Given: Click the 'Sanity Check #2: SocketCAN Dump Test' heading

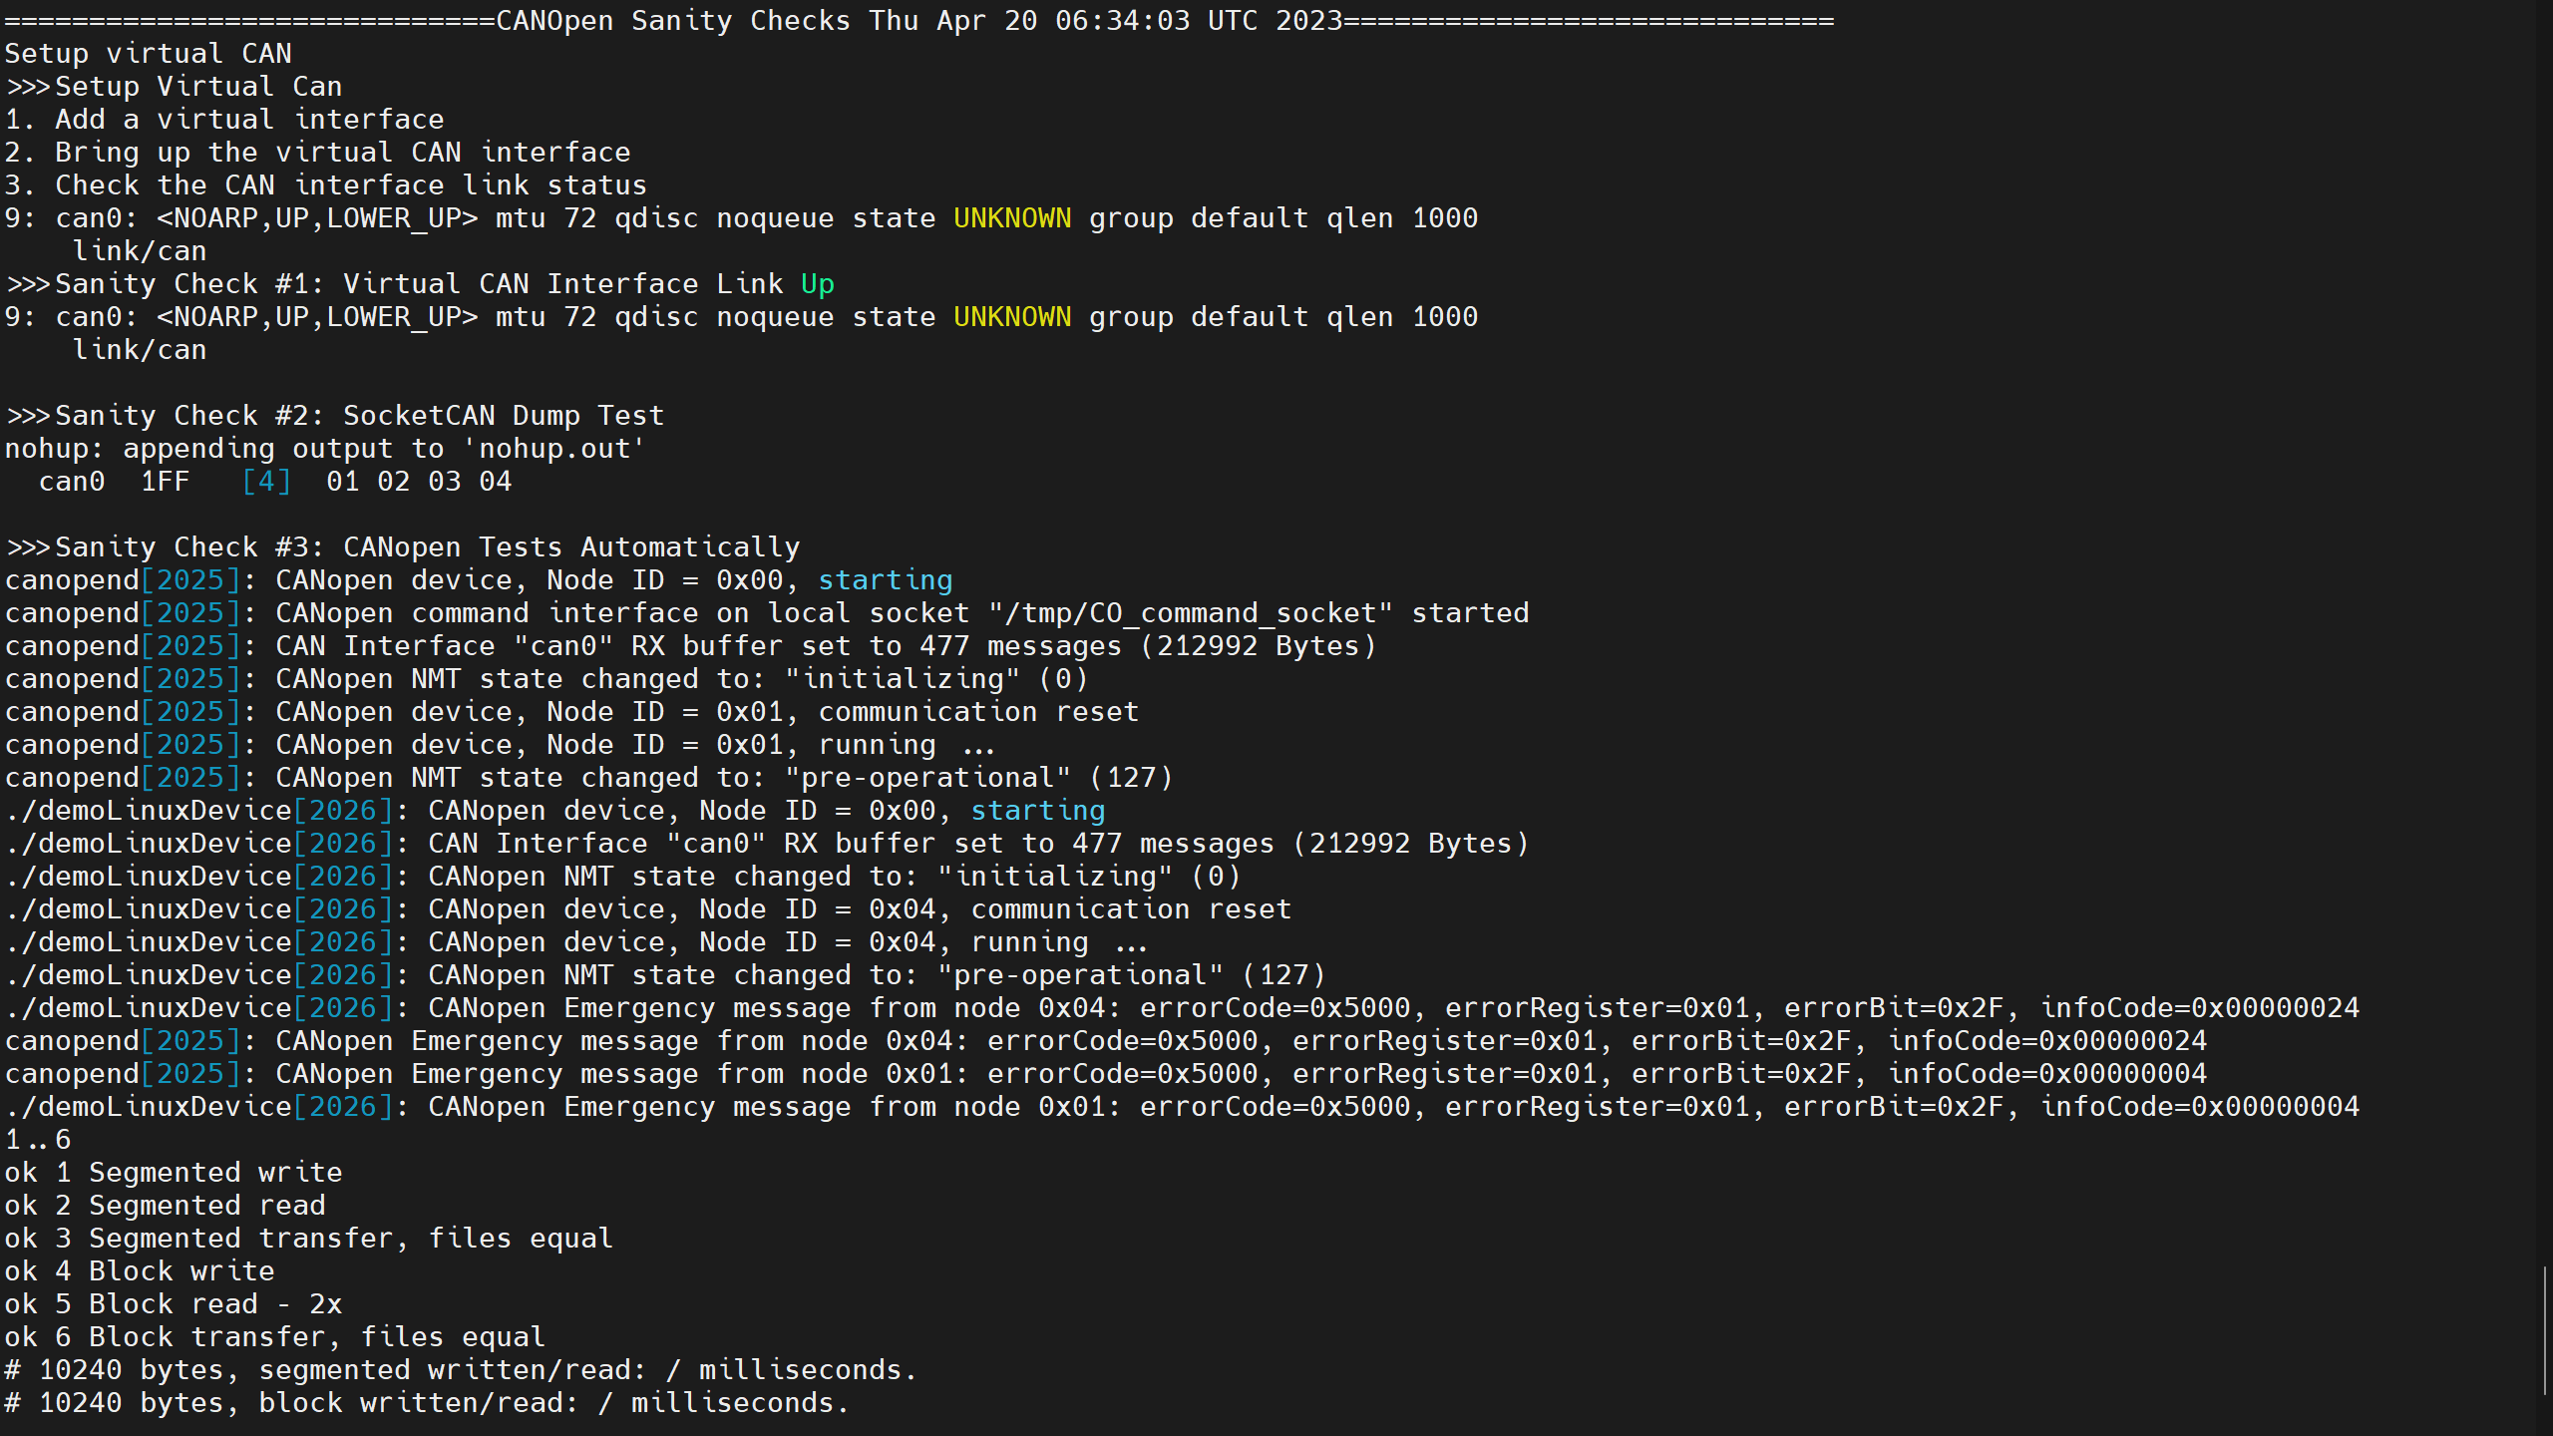Looking at the screenshot, I should (x=359, y=416).
